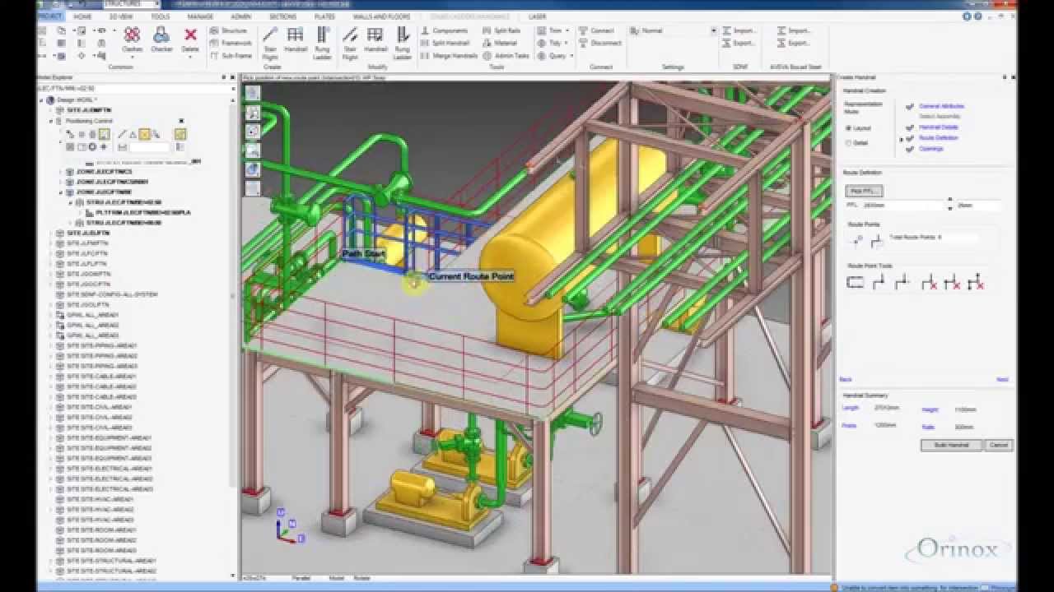Open the SECTIONS ribbon tab
The width and height of the screenshot is (1054, 592).
click(285, 16)
